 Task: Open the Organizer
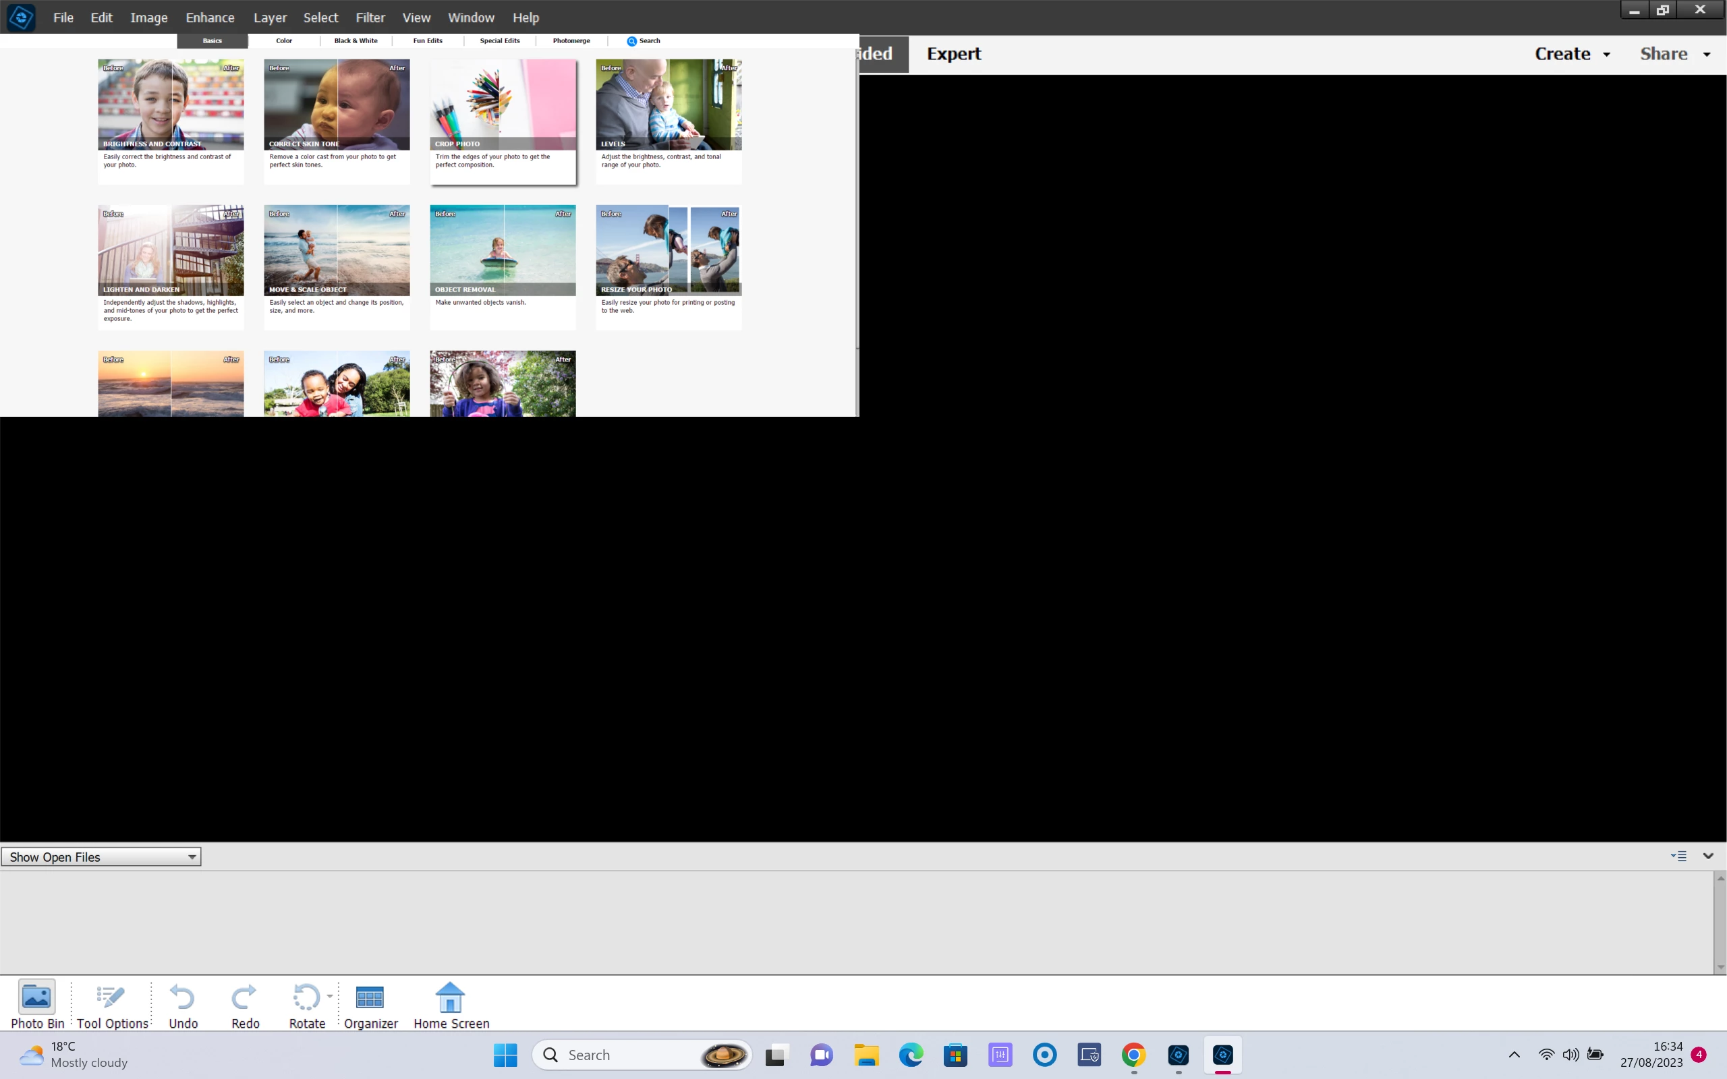(370, 1003)
